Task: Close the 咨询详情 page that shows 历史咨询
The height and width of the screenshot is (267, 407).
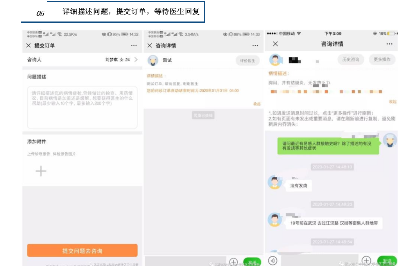Action: click(275, 44)
